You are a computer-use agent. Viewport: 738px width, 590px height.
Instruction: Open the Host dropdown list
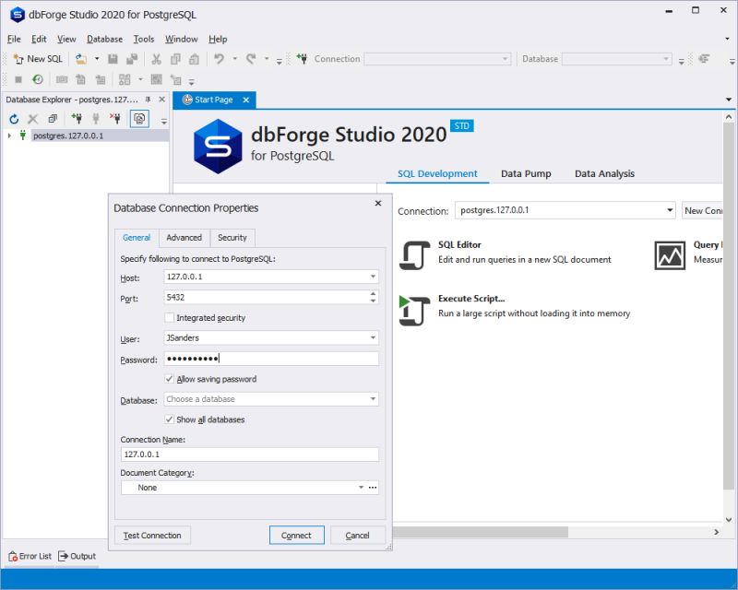(x=373, y=277)
